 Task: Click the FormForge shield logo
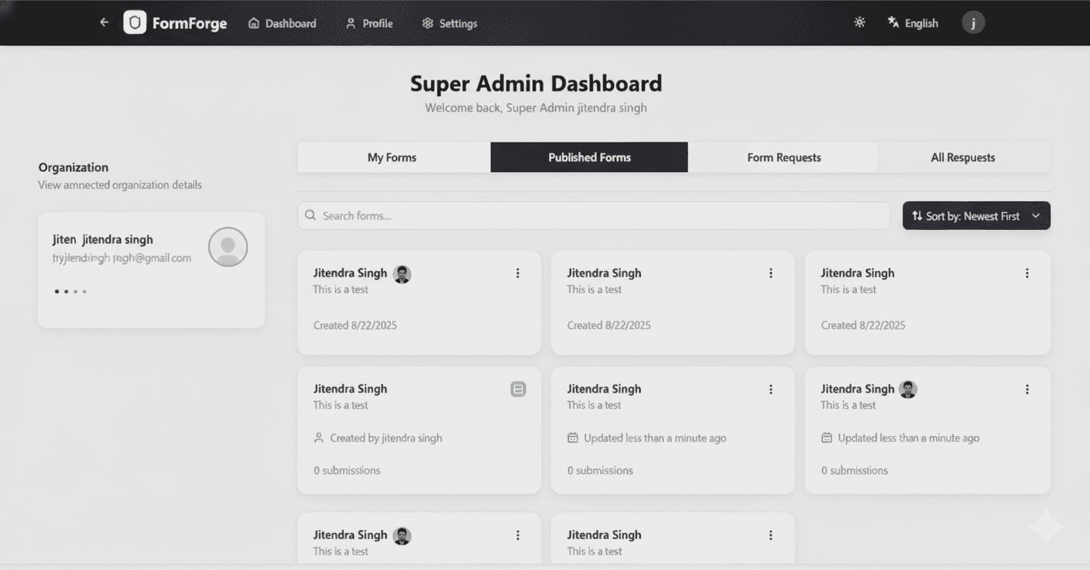[x=135, y=22]
